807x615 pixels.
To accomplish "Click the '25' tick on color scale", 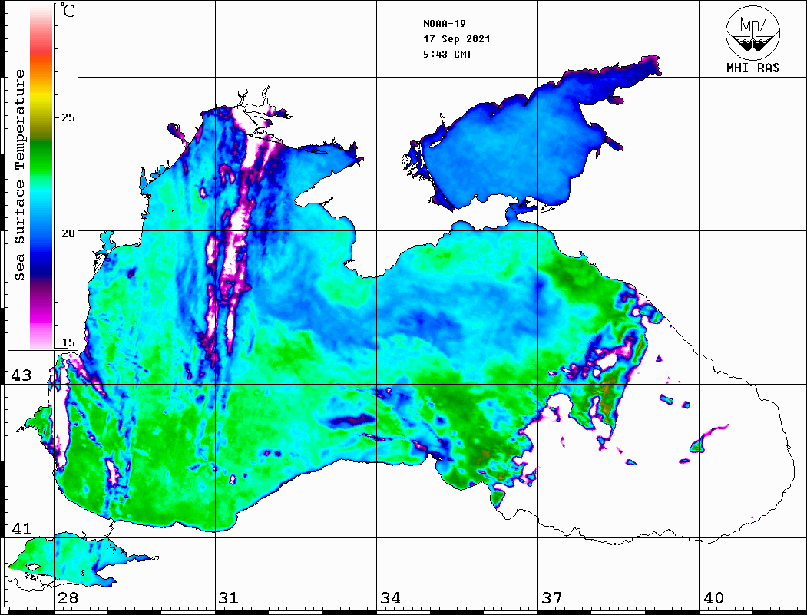I will click(x=68, y=117).
